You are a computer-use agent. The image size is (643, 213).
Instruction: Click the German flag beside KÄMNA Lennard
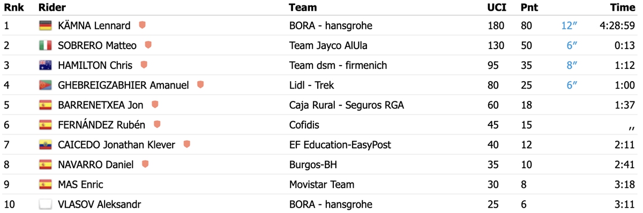coord(45,26)
